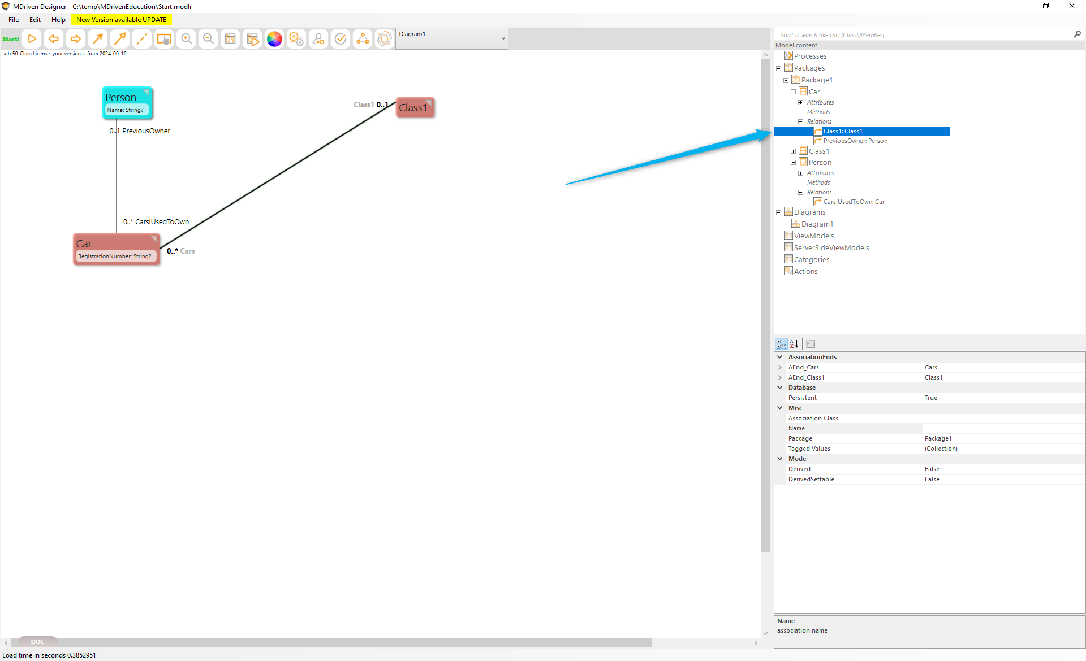Screen dimensions: 1086x661
Task: Open the Edit menu
Action: point(35,19)
